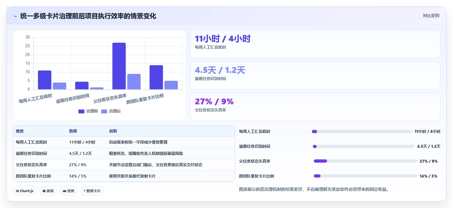Click description 自动报表和统一字段减少重复整理
This screenshot has height=208, width=453.
(138, 142)
